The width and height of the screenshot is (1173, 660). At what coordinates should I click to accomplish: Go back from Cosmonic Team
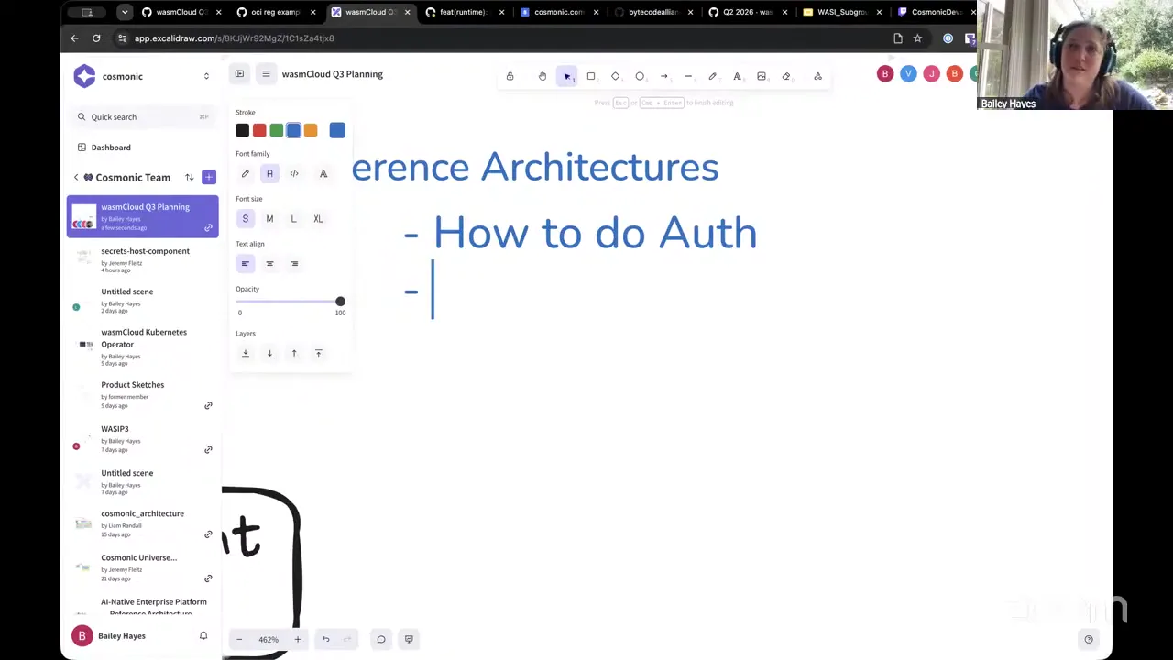pyautogui.click(x=76, y=177)
